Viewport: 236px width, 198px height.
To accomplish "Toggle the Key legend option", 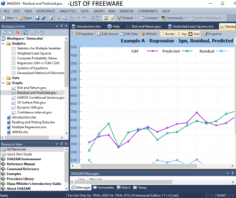I will point(182,34).
